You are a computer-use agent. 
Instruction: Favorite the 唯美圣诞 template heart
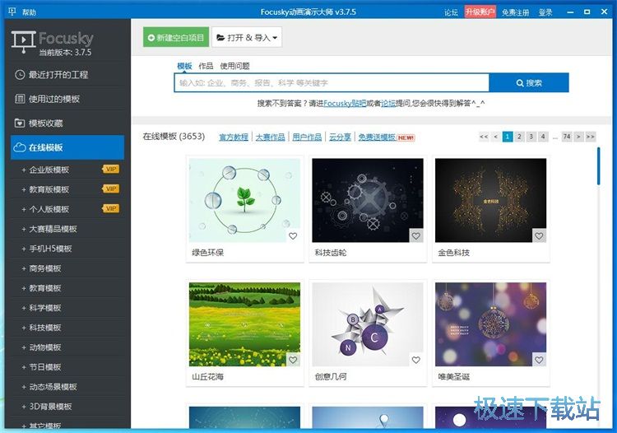pyautogui.click(x=539, y=361)
